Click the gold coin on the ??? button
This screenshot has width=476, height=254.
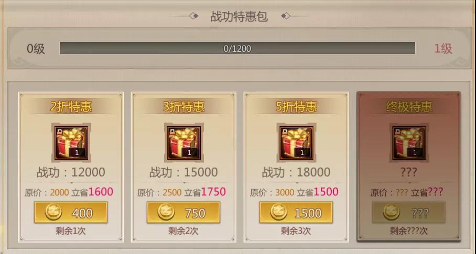pos(391,212)
